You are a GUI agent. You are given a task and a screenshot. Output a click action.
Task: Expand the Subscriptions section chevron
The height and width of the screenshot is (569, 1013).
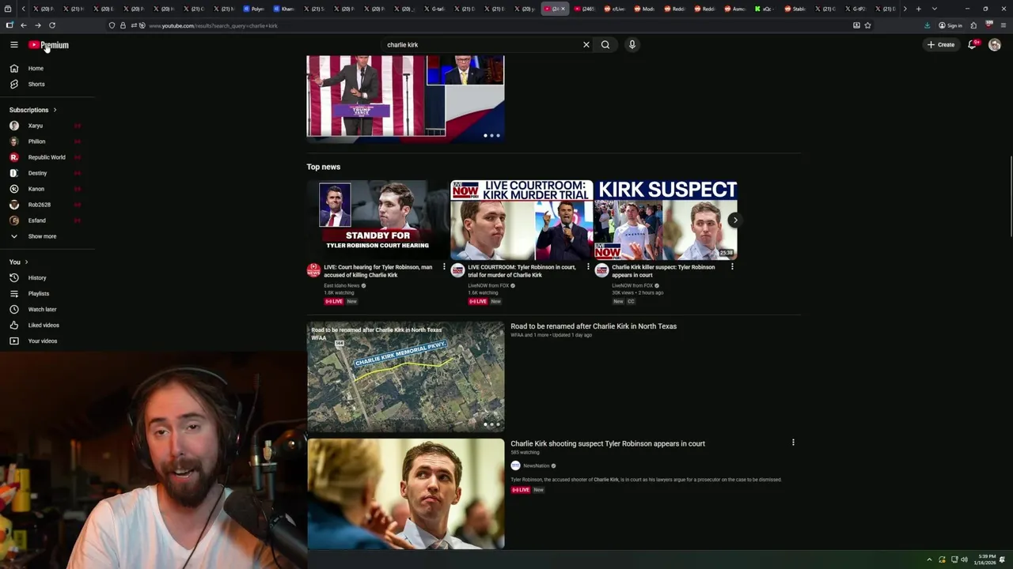coord(55,110)
